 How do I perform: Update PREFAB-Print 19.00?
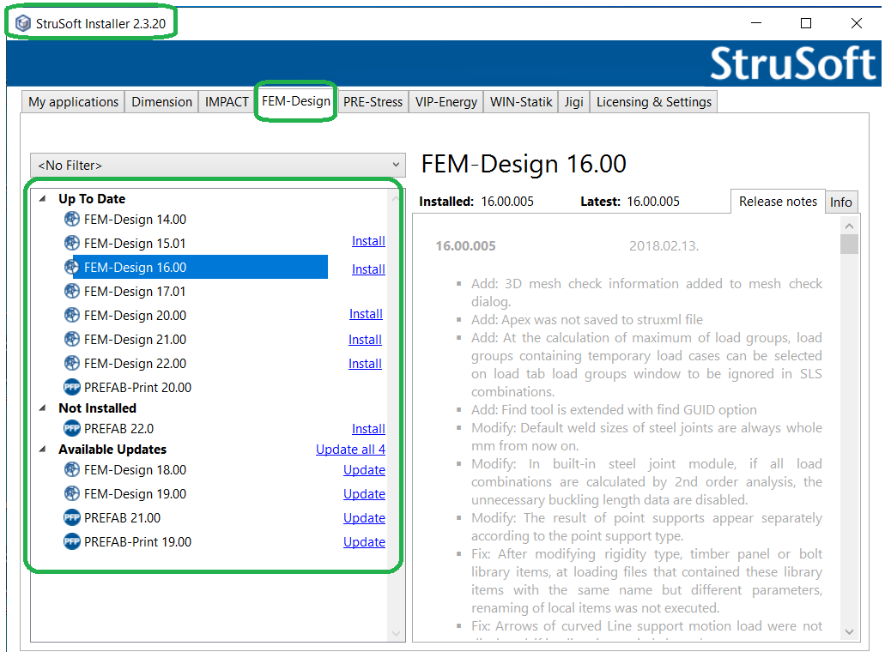(365, 541)
